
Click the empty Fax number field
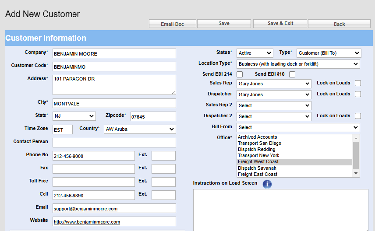point(94,169)
